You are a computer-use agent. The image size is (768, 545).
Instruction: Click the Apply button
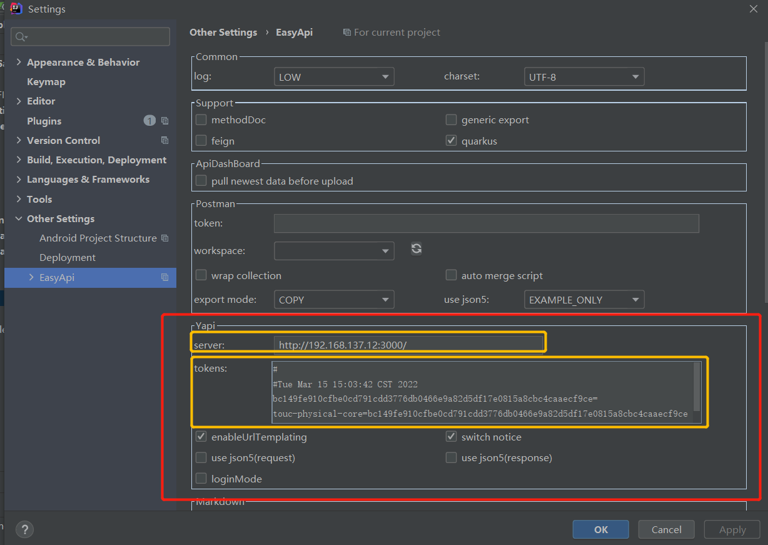click(x=732, y=529)
